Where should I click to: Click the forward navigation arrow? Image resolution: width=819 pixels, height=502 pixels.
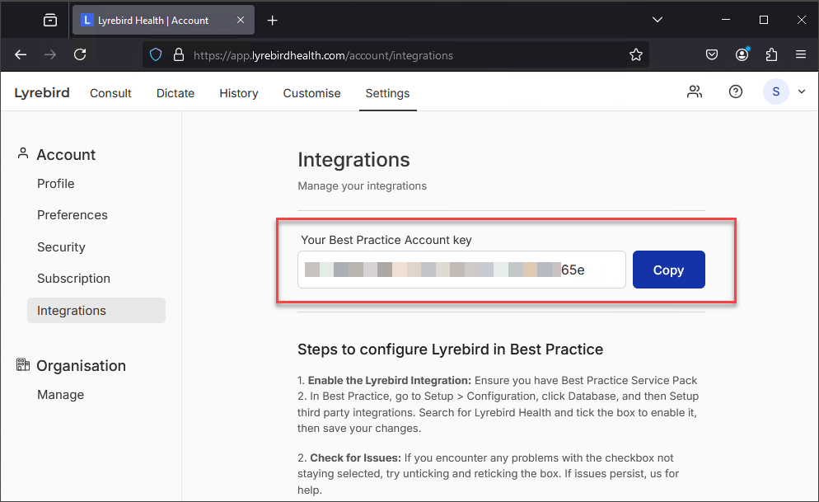point(50,55)
